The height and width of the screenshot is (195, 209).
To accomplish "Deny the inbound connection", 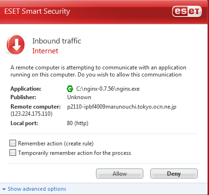I will 174,174.
